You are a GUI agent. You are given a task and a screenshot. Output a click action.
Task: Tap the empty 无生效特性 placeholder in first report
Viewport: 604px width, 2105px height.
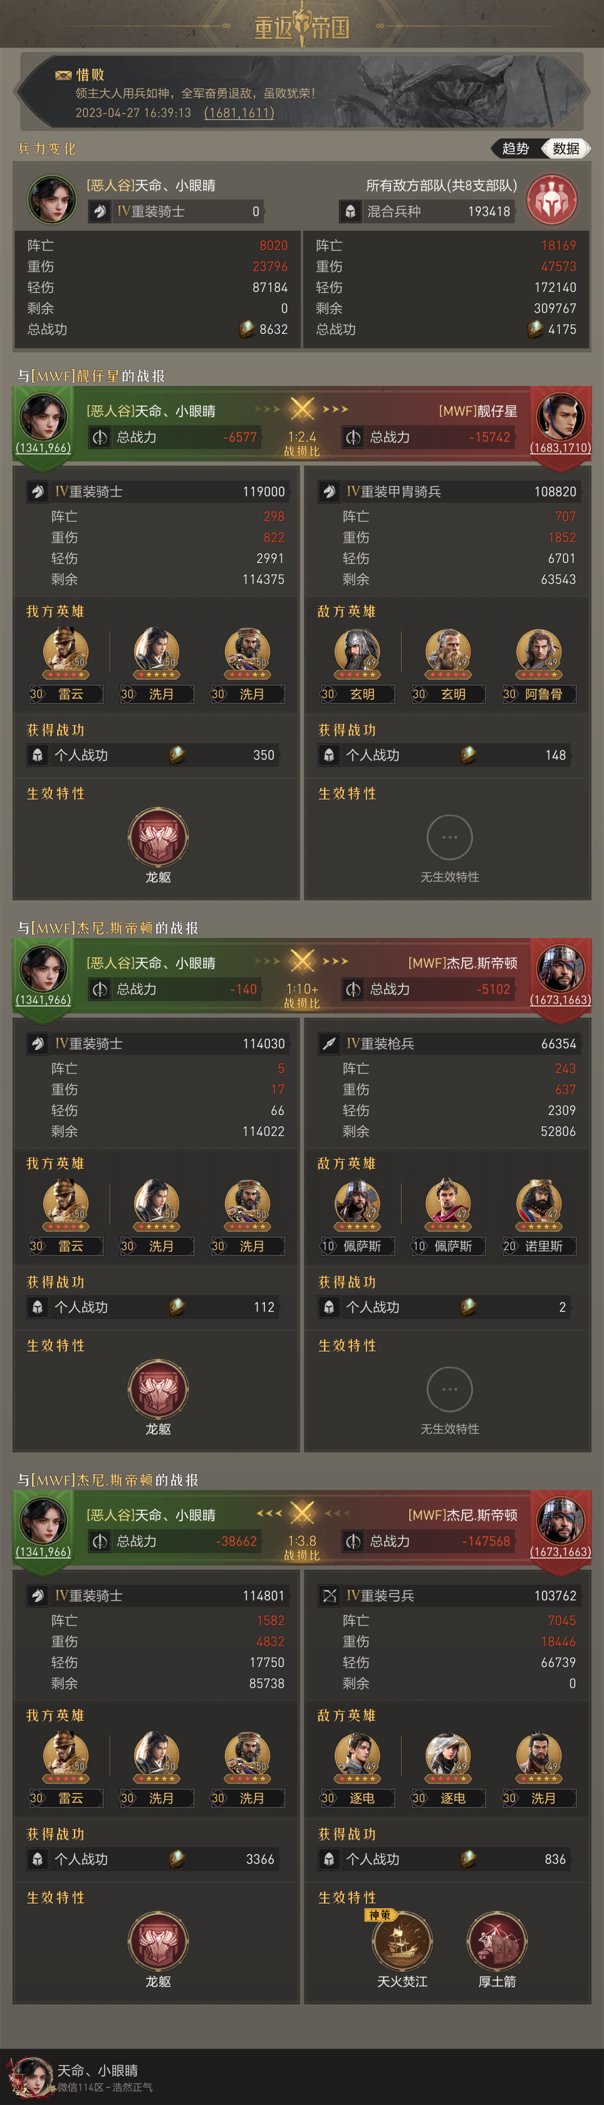(450, 838)
